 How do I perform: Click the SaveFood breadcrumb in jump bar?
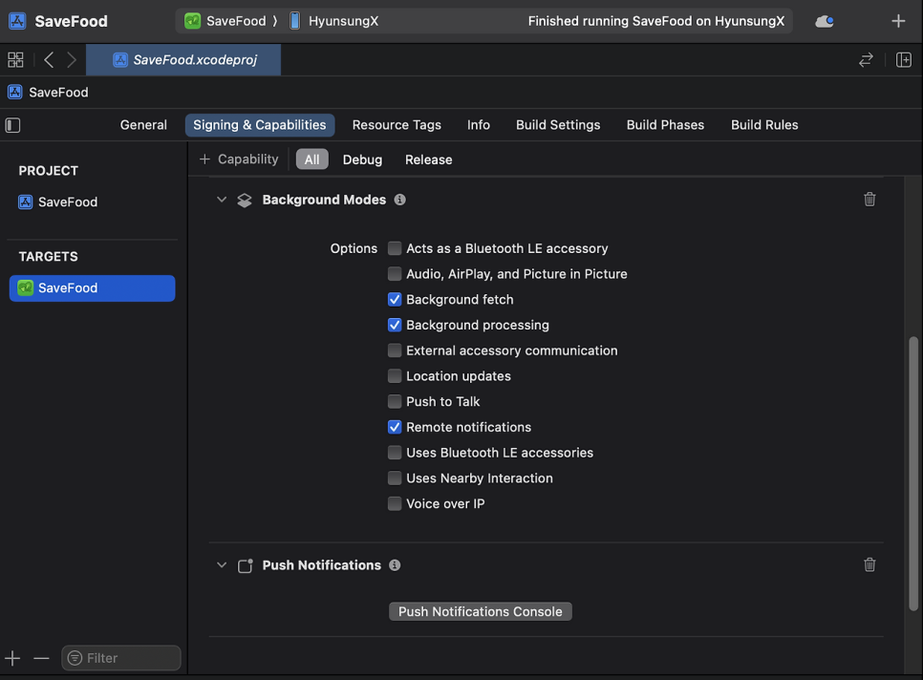point(58,93)
